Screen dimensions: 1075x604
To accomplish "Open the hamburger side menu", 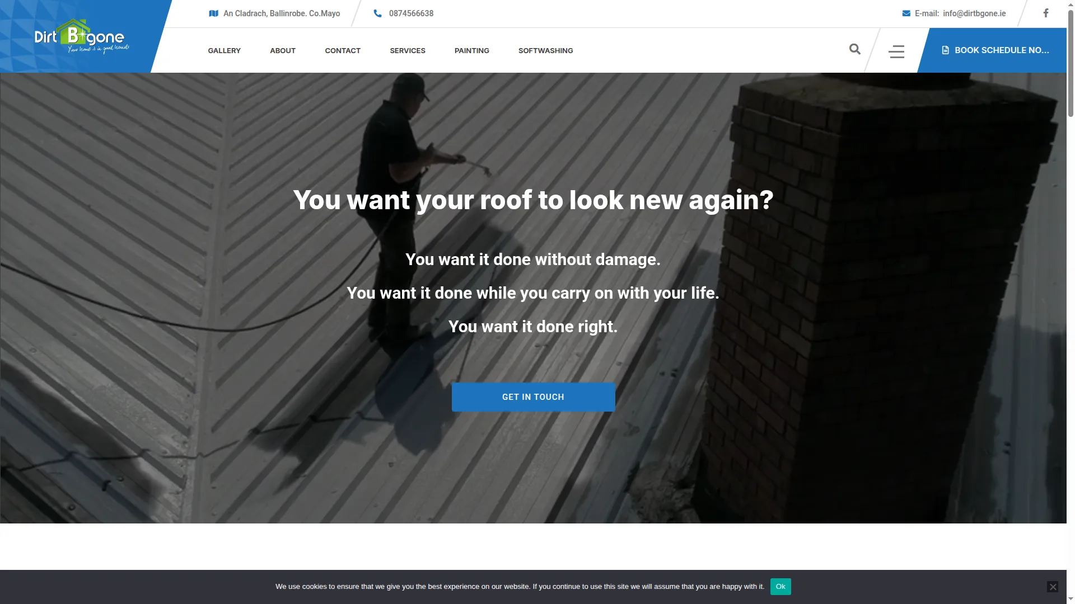I will click(x=896, y=51).
